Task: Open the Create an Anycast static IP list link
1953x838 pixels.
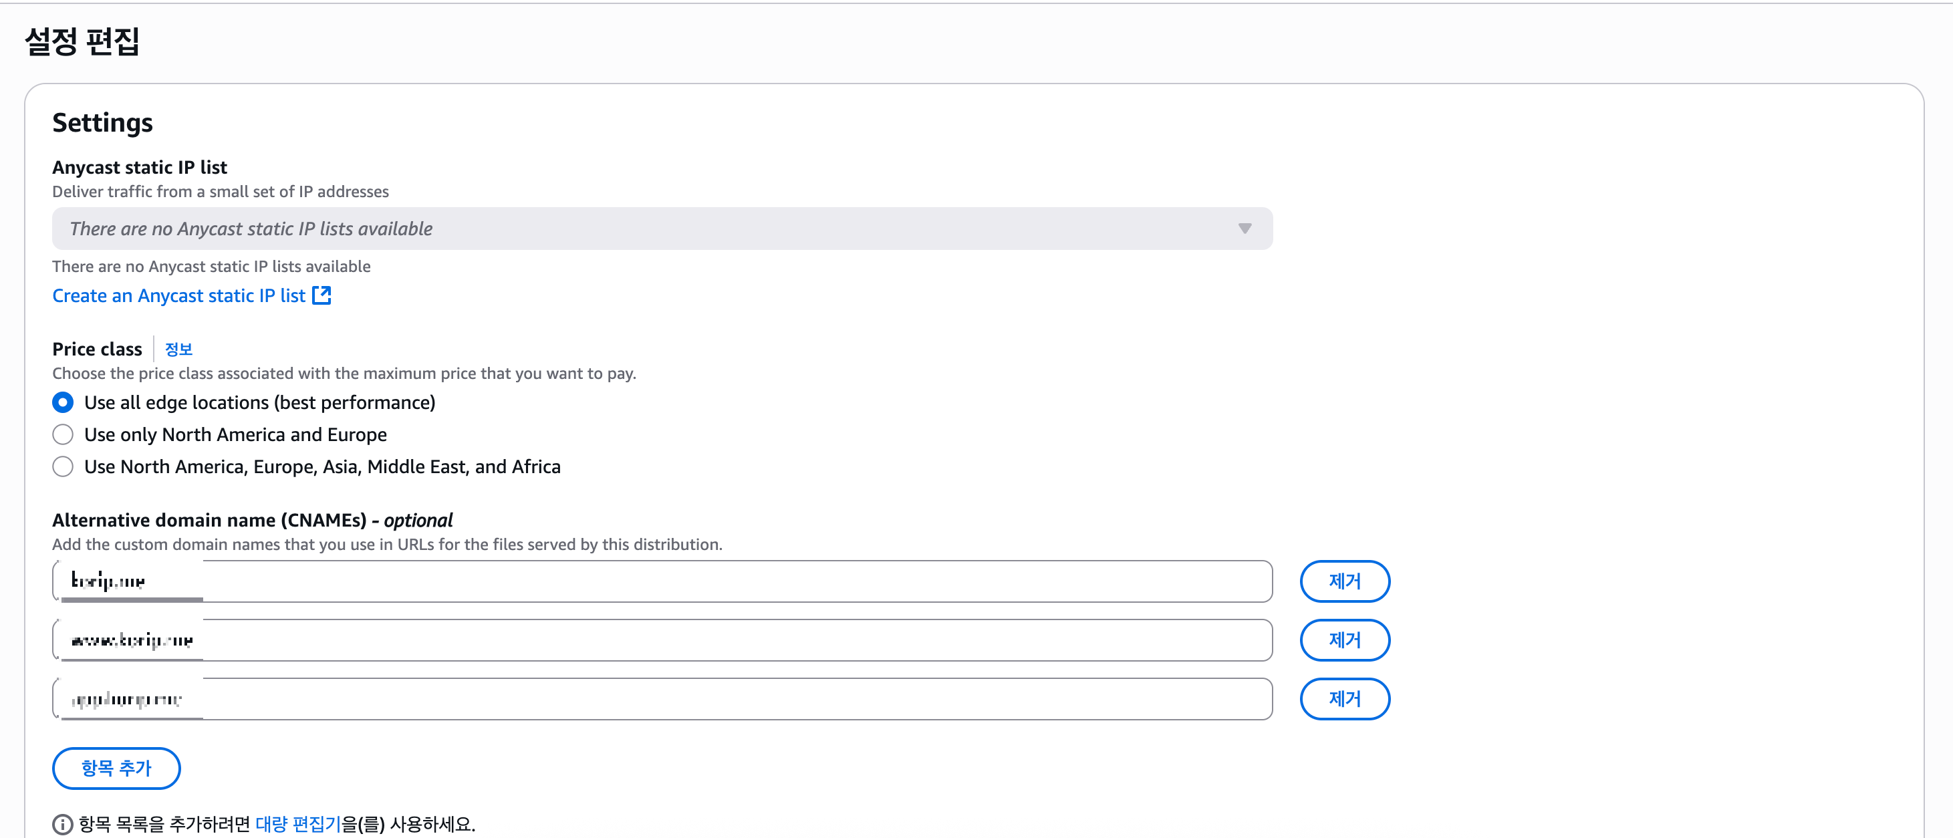Action: pos(178,295)
